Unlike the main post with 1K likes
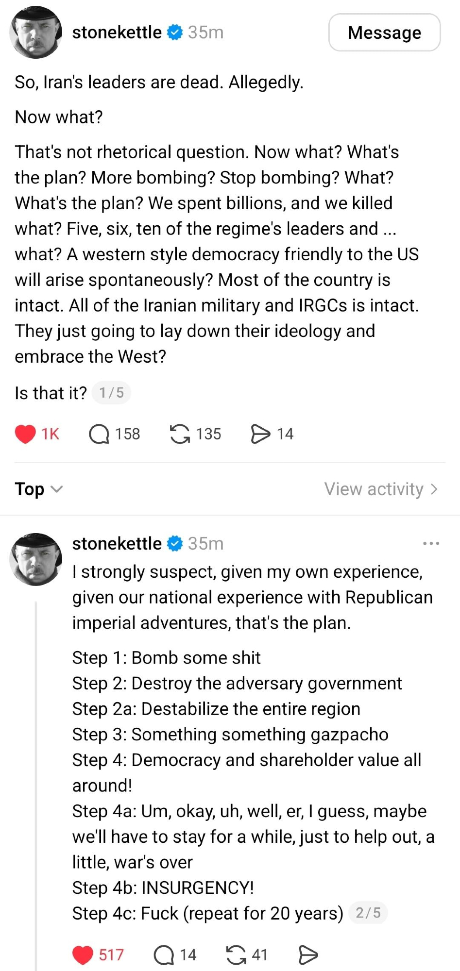The width and height of the screenshot is (460, 971). [x=26, y=434]
